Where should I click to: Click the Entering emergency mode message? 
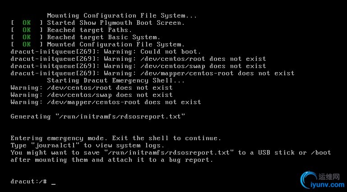(x=116, y=138)
